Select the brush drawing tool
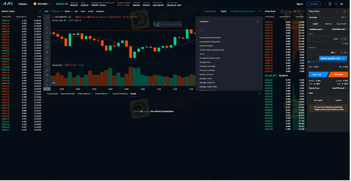The width and height of the screenshot is (351, 181). coord(47,32)
